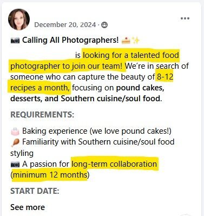Click the cake slice emoji in the heading
Screen dimensions: 204x216
pos(126,40)
